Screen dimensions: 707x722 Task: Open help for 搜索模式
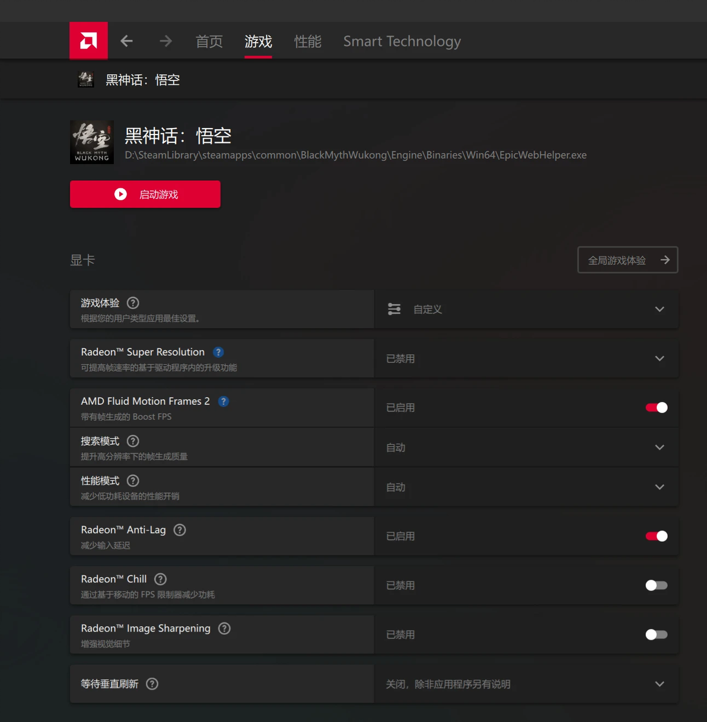coord(133,441)
